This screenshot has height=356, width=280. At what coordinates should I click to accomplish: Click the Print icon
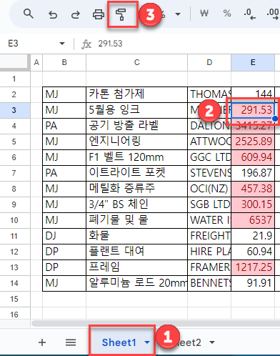[x=99, y=14]
